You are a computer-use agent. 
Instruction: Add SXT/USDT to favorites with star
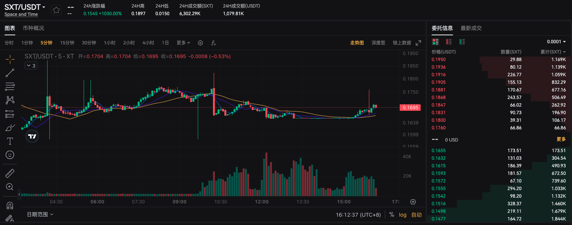coord(56,10)
